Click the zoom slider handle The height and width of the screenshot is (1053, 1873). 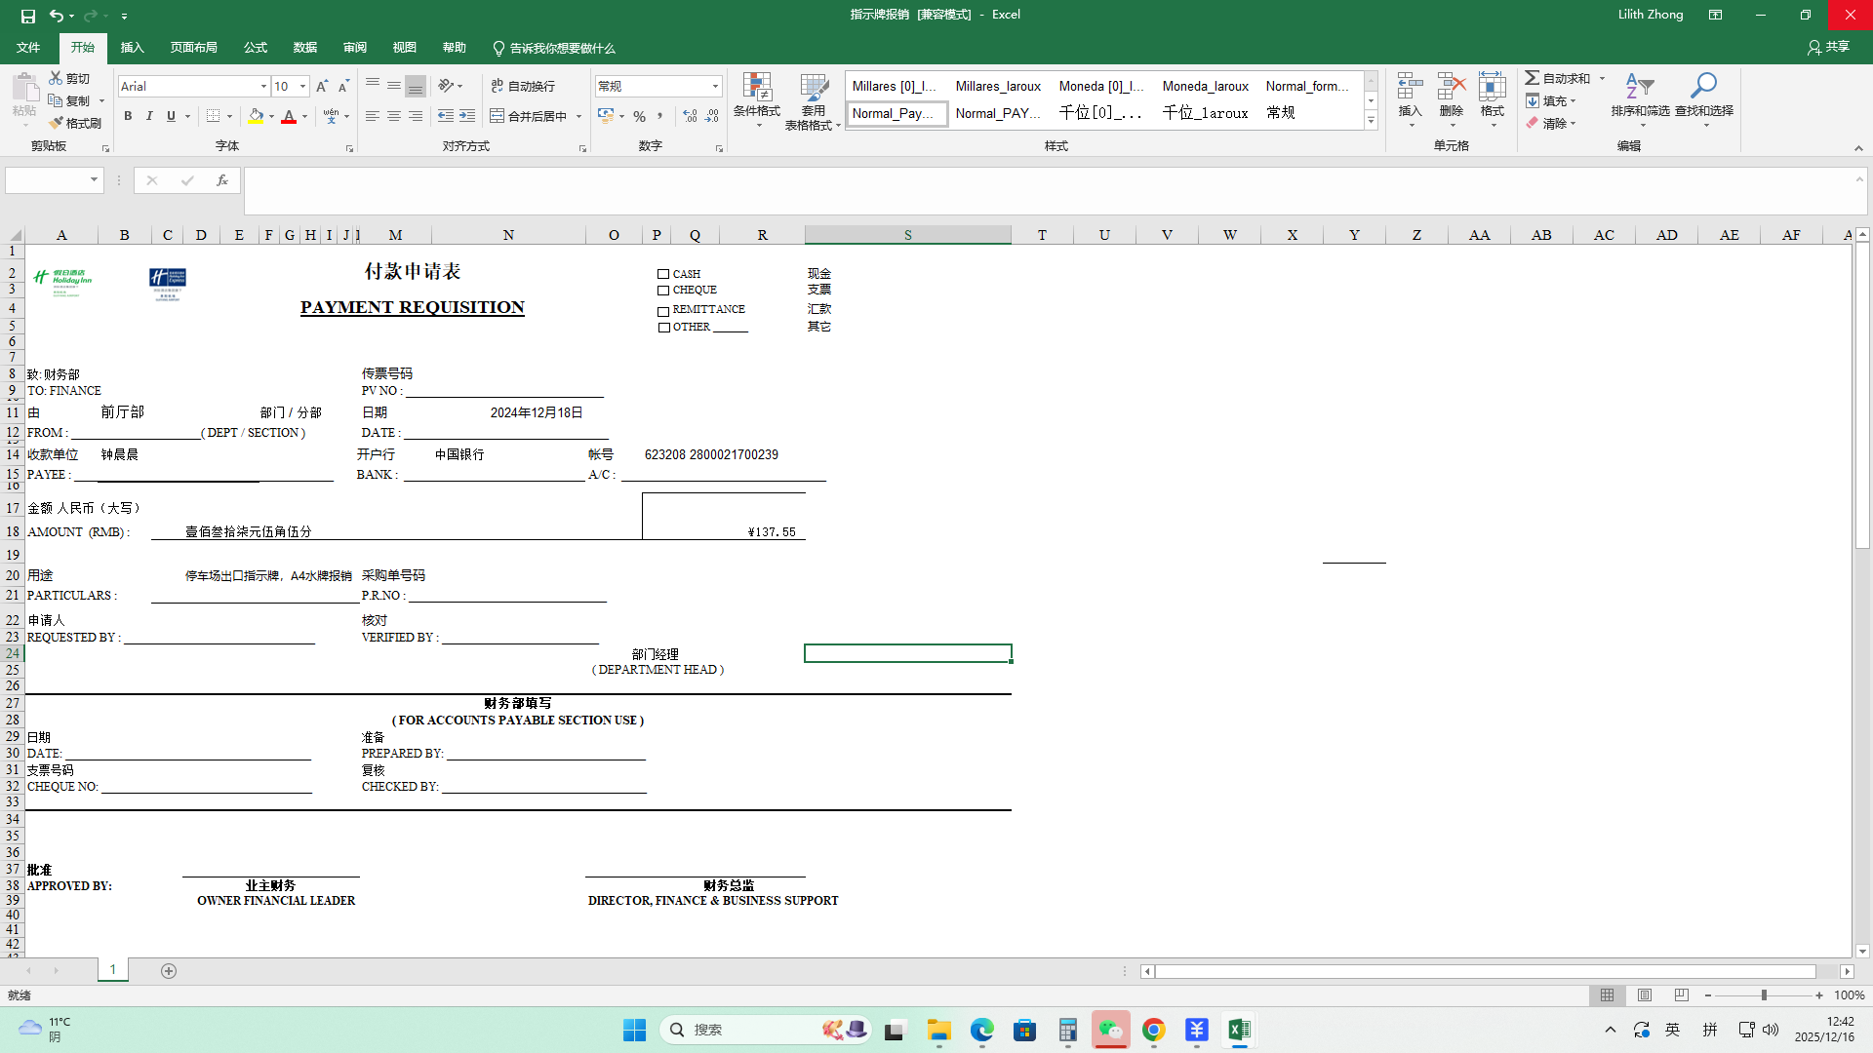1764,995
